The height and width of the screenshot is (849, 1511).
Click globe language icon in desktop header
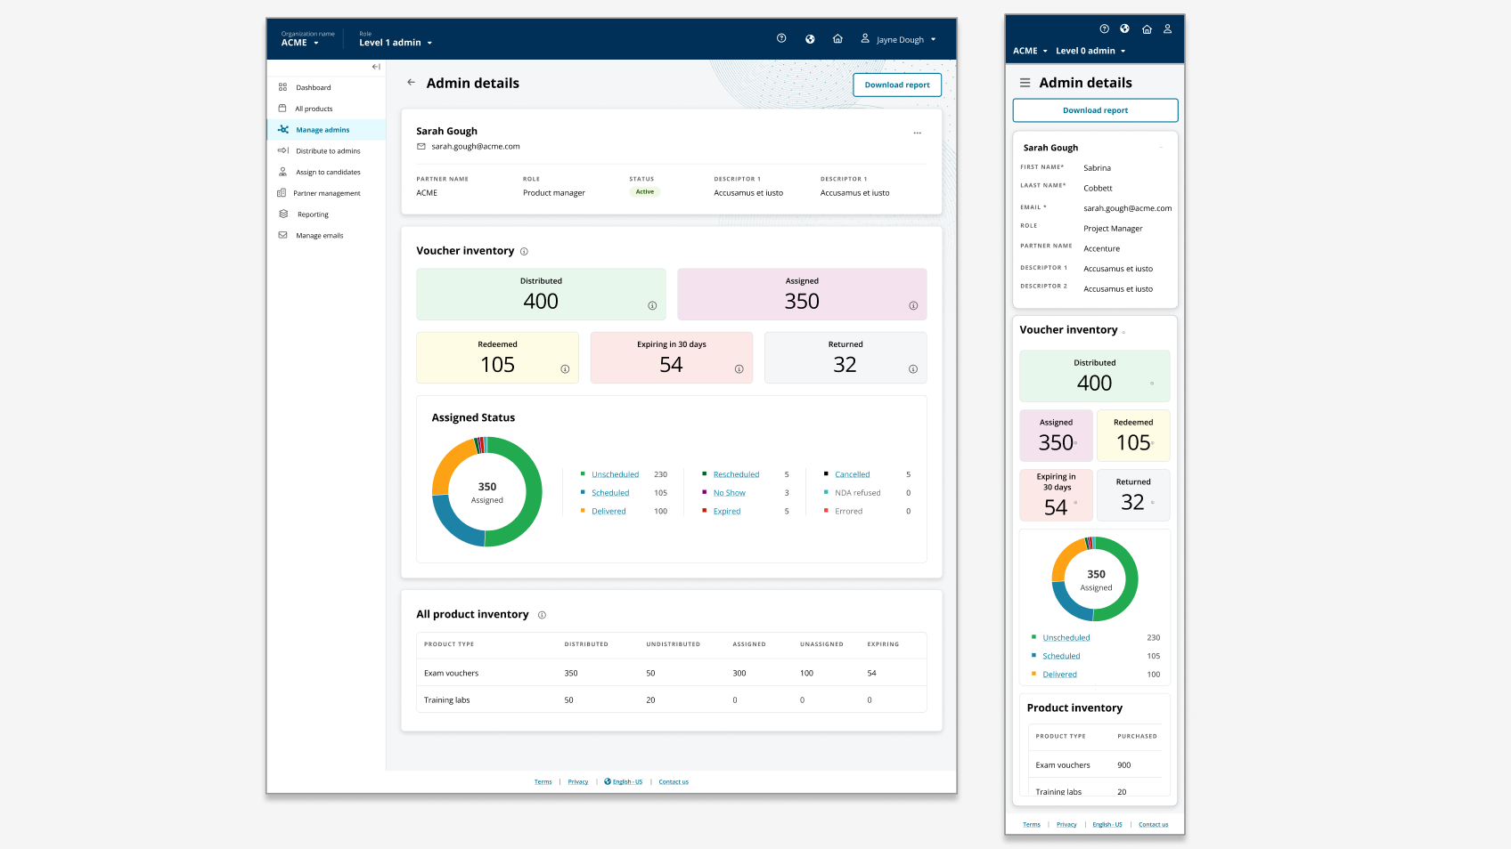tap(810, 39)
